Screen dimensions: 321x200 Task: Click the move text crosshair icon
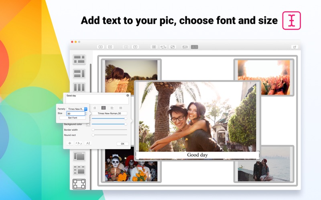(69, 143)
